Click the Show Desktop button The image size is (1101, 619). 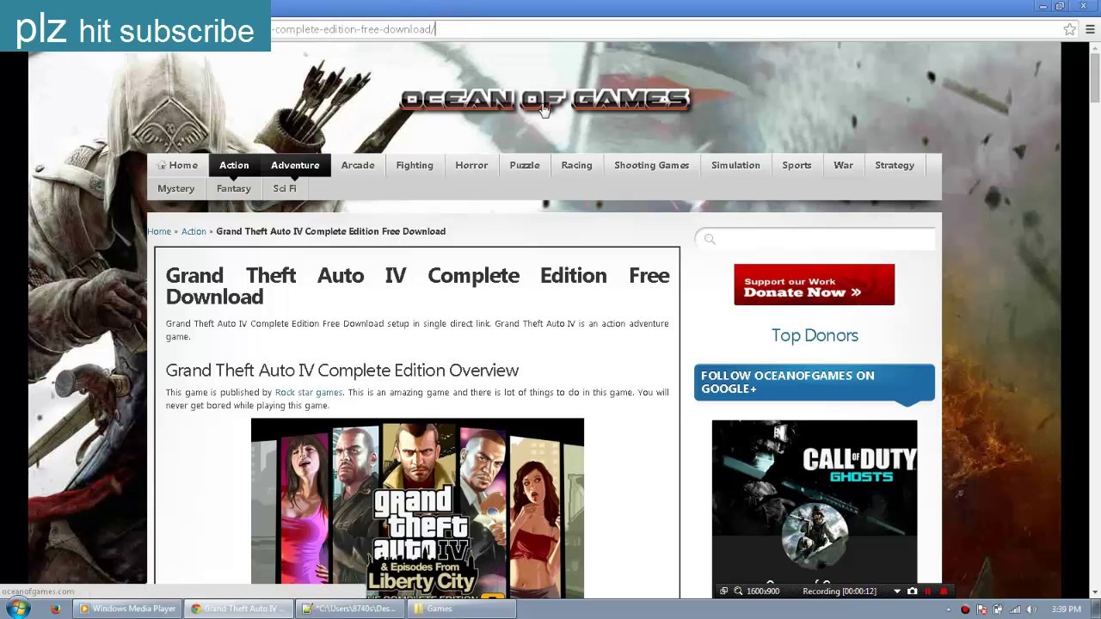point(1096,609)
